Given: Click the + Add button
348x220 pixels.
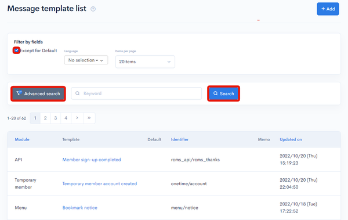Looking at the screenshot, I should [328, 9].
